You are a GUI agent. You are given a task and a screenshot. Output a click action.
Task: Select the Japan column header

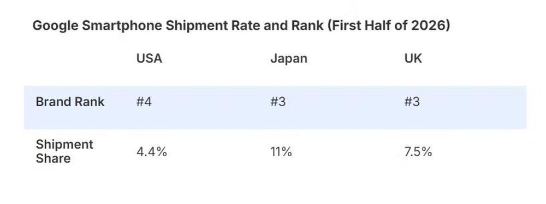[289, 58]
